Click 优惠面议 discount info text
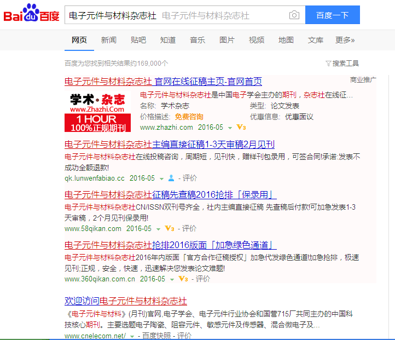This screenshot has height=340, width=395. point(299,117)
